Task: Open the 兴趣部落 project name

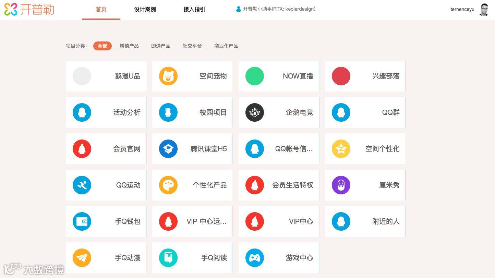Action: tap(386, 76)
